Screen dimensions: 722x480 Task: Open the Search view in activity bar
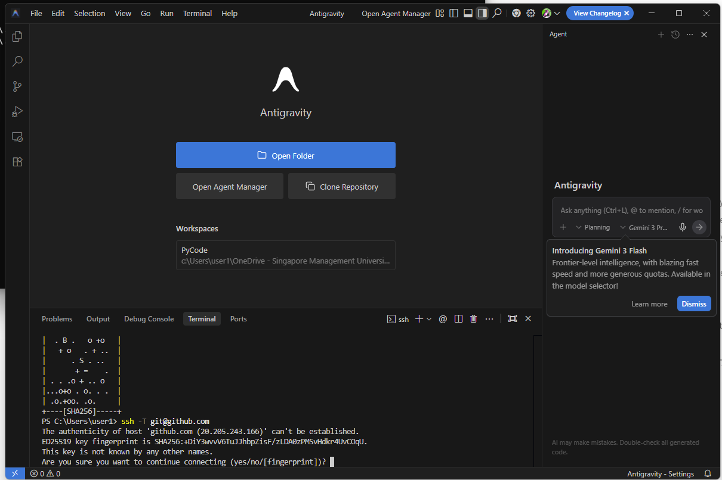(17, 61)
